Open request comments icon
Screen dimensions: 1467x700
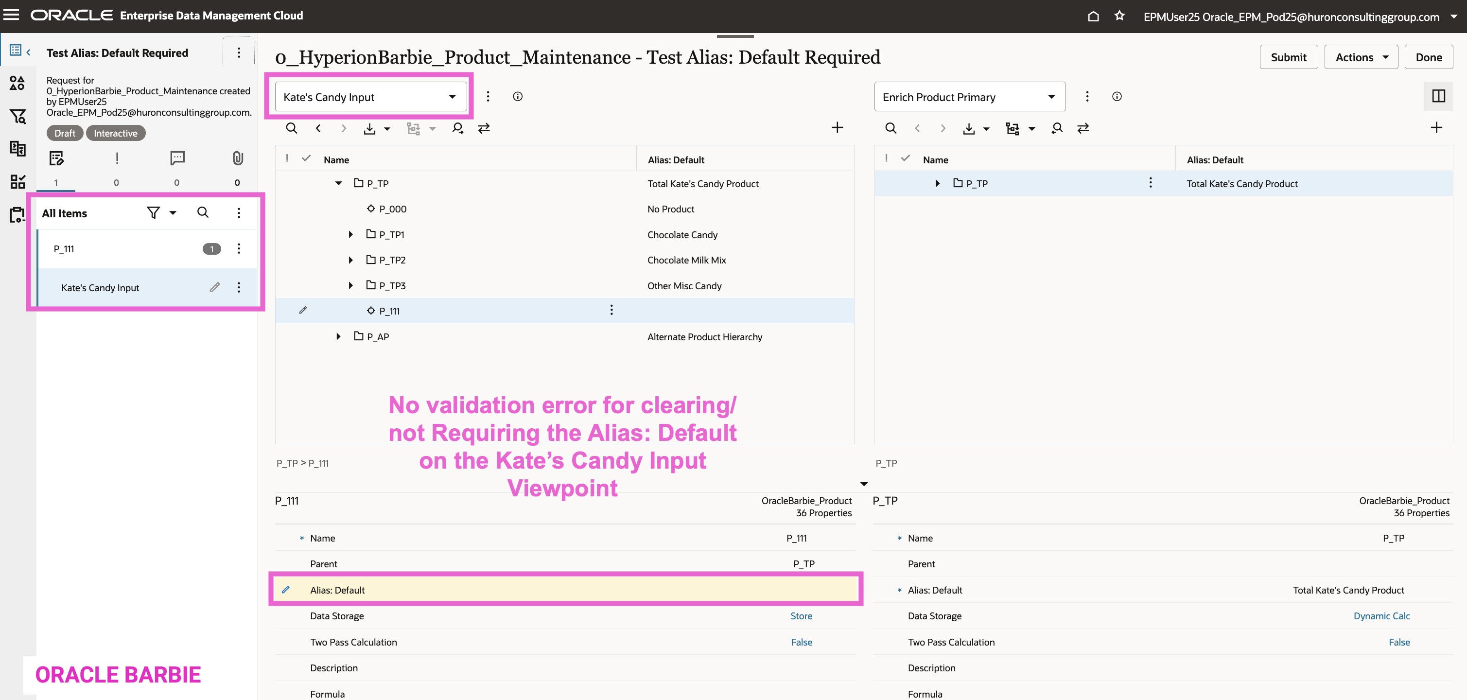pos(177,158)
